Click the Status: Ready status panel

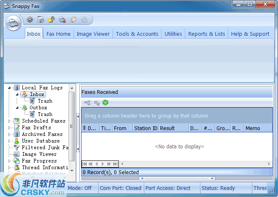coord(226,188)
